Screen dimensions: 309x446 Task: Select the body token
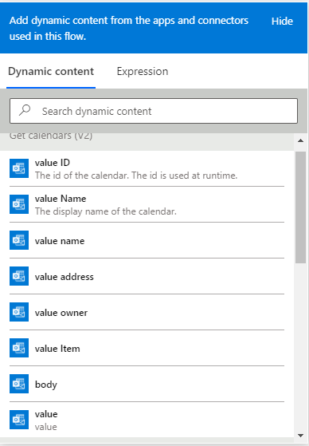click(147, 384)
